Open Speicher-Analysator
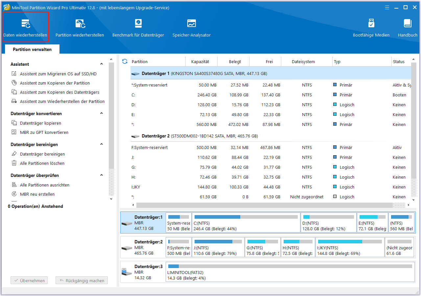 pyautogui.click(x=192, y=27)
